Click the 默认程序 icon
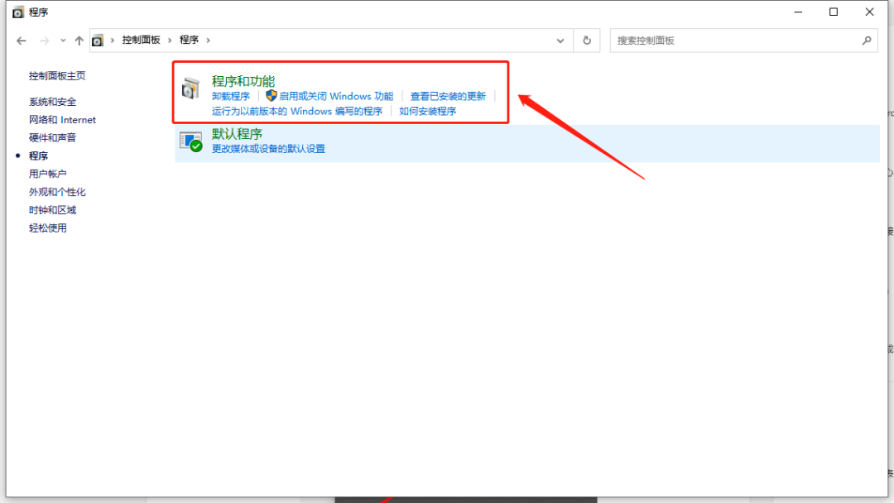The image size is (894, 503). coord(191,141)
